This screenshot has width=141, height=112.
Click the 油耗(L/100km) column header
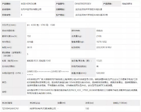[120, 103]
